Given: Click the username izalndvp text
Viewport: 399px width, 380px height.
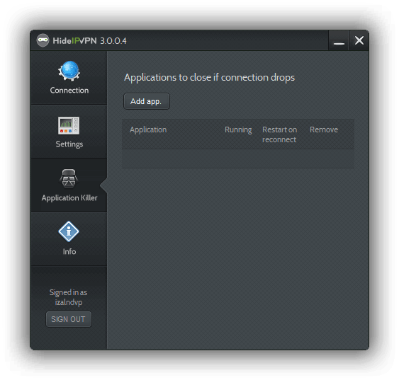Looking at the screenshot, I should [x=69, y=302].
